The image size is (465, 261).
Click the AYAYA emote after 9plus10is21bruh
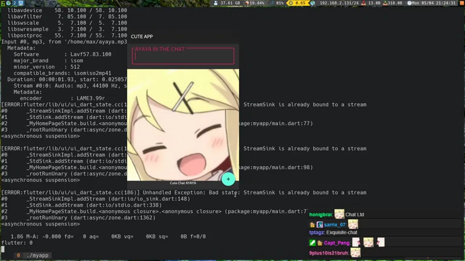coord(355,253)
